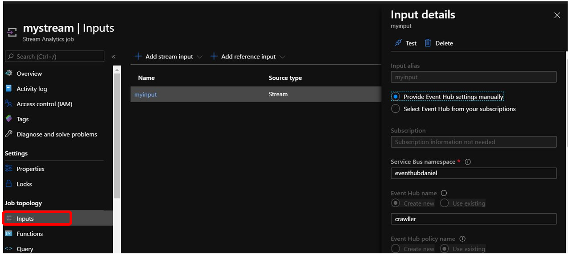This screenshot has height=256, width=569.
Task: Click the search magnifier icon in the sidebar
Action: click(x=11, y=57)
